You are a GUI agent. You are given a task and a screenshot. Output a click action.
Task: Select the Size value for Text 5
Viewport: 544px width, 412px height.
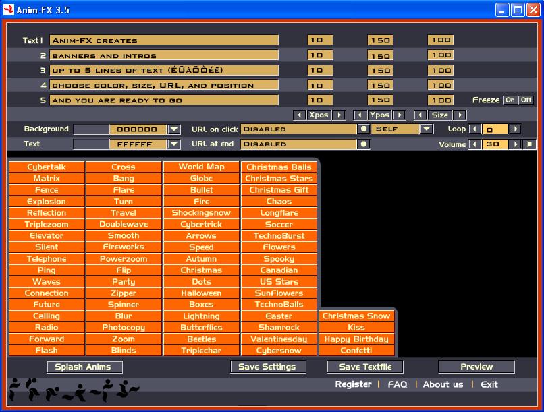441,100
